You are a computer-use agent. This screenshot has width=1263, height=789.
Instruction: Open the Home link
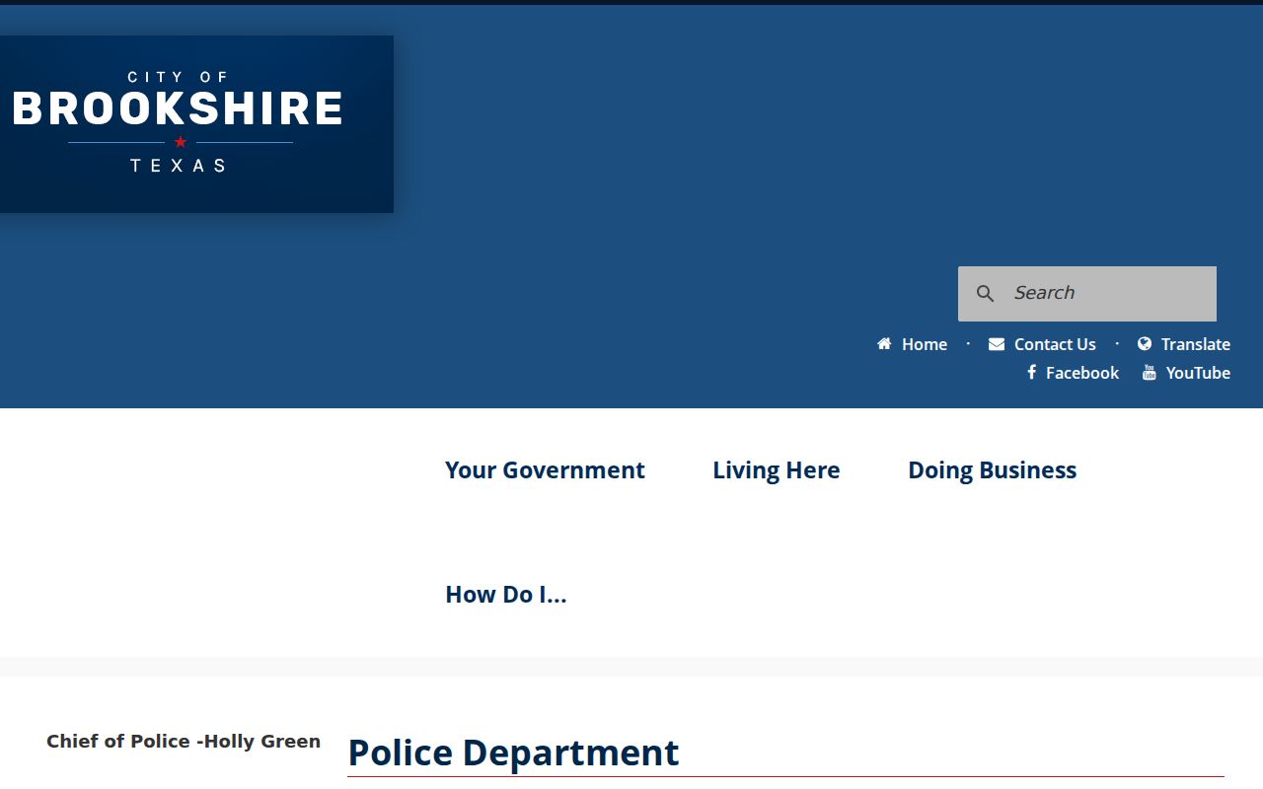point(925,344)
